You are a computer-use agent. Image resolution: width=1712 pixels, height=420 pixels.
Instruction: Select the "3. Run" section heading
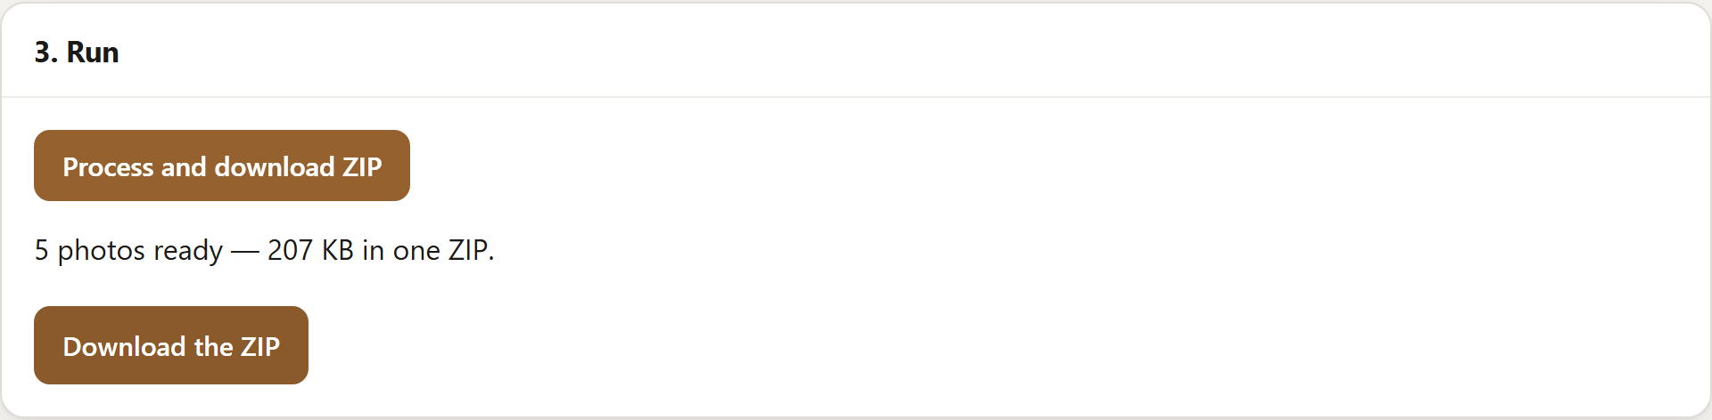click(x=77, y=52)
